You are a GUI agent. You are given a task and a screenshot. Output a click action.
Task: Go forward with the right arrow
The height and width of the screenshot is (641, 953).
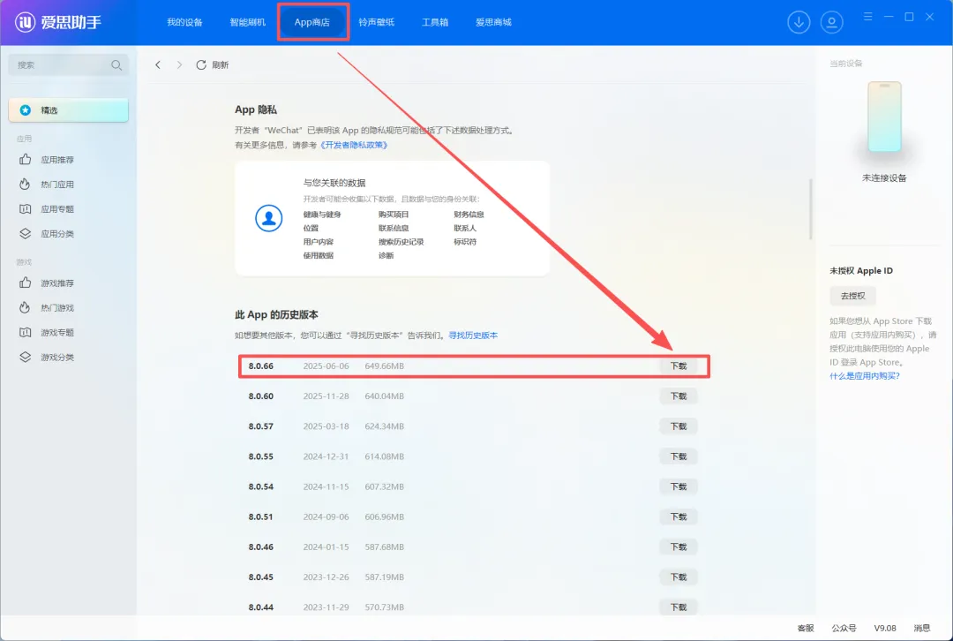[179, 64]
